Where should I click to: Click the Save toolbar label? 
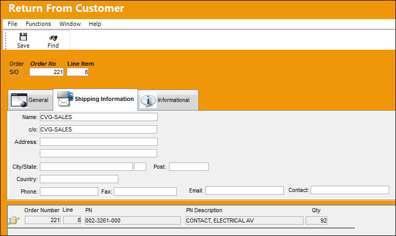pyautogui.click(x=23, y=46)
